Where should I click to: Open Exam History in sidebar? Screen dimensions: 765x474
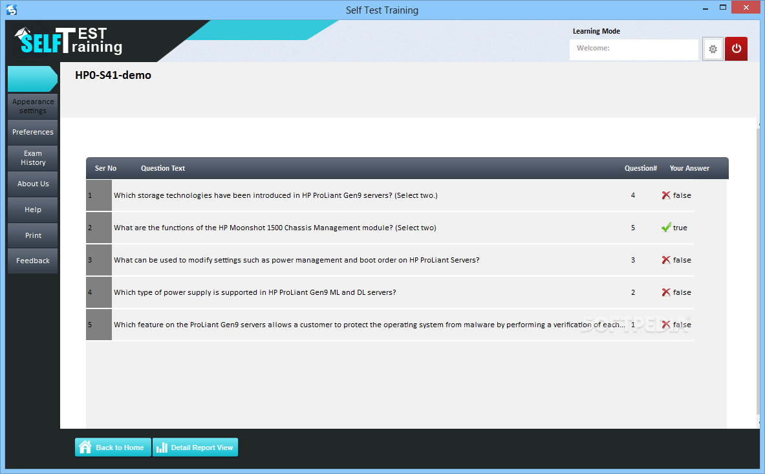[33, 158]
